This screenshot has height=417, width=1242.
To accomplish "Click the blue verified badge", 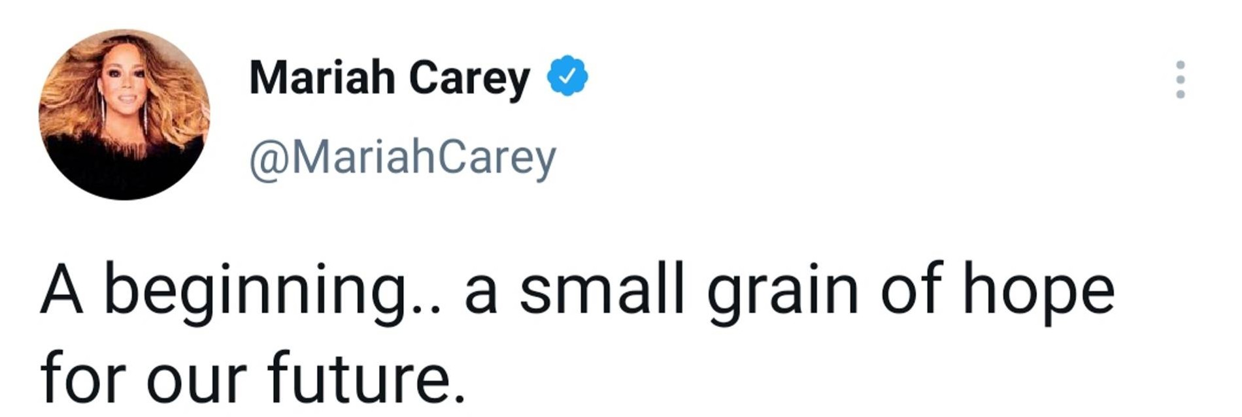I will click(x=567, y=76).
